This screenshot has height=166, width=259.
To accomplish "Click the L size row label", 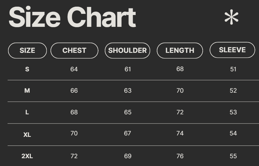I will [27, 112].
